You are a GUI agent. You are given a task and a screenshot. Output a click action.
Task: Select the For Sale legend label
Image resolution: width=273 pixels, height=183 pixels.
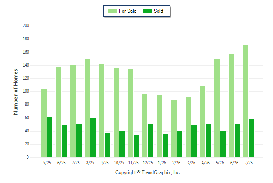128,11
